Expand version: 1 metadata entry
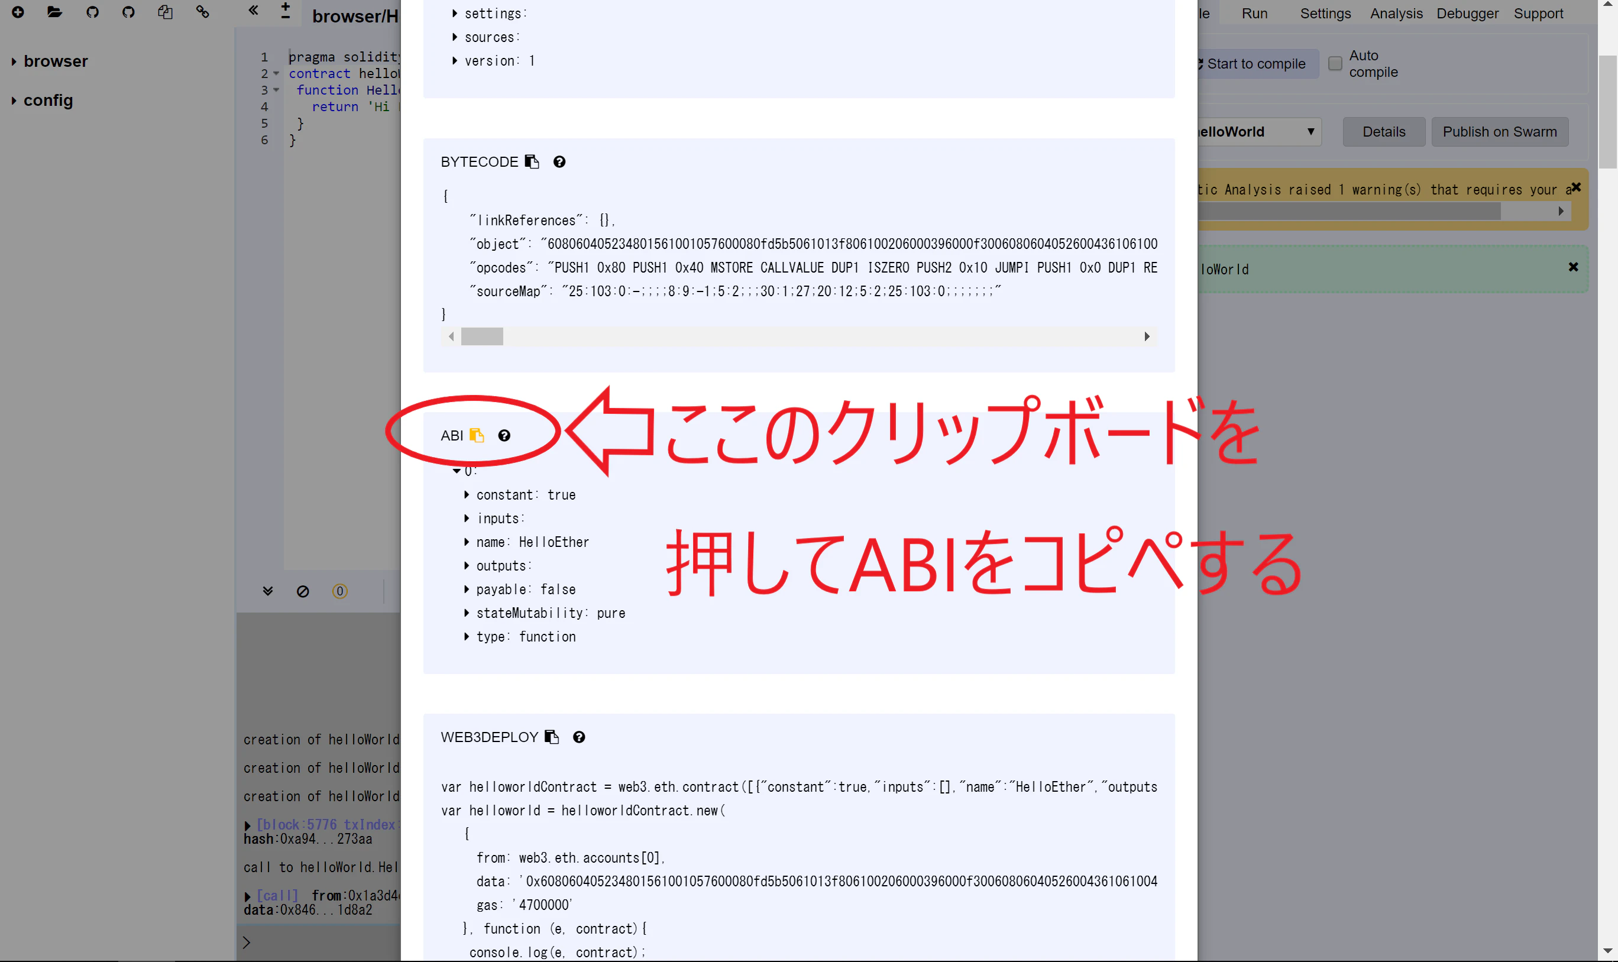 (454, 61)
